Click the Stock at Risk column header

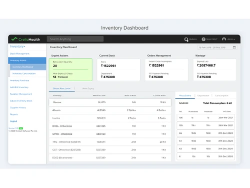point(130,96)
